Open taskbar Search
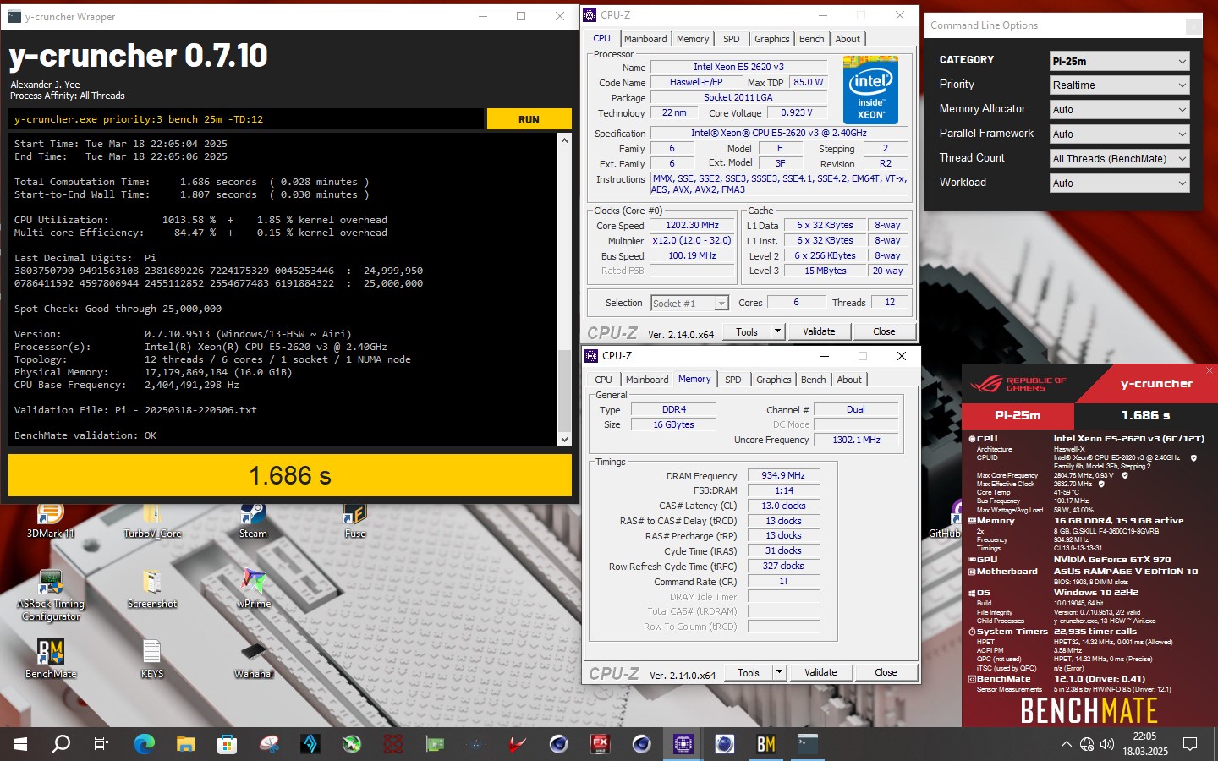This screenshot has height=761, width=1218. 61,744
